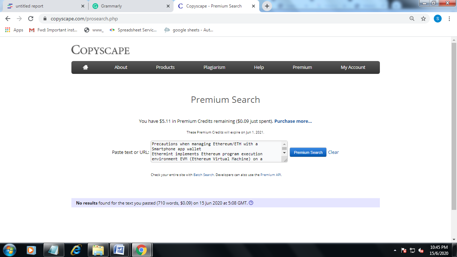Reload the page with refresh icon
Viewport: 457px width, 257px height.
31,19
